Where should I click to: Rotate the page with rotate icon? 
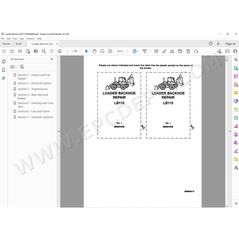(196, 51)
